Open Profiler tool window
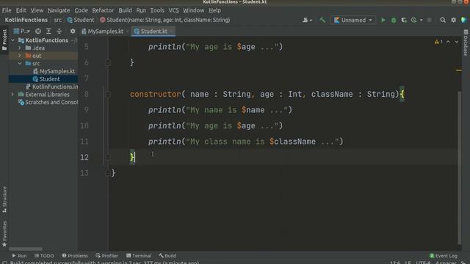This screenshot has height=264, width=470. point(106,256)
